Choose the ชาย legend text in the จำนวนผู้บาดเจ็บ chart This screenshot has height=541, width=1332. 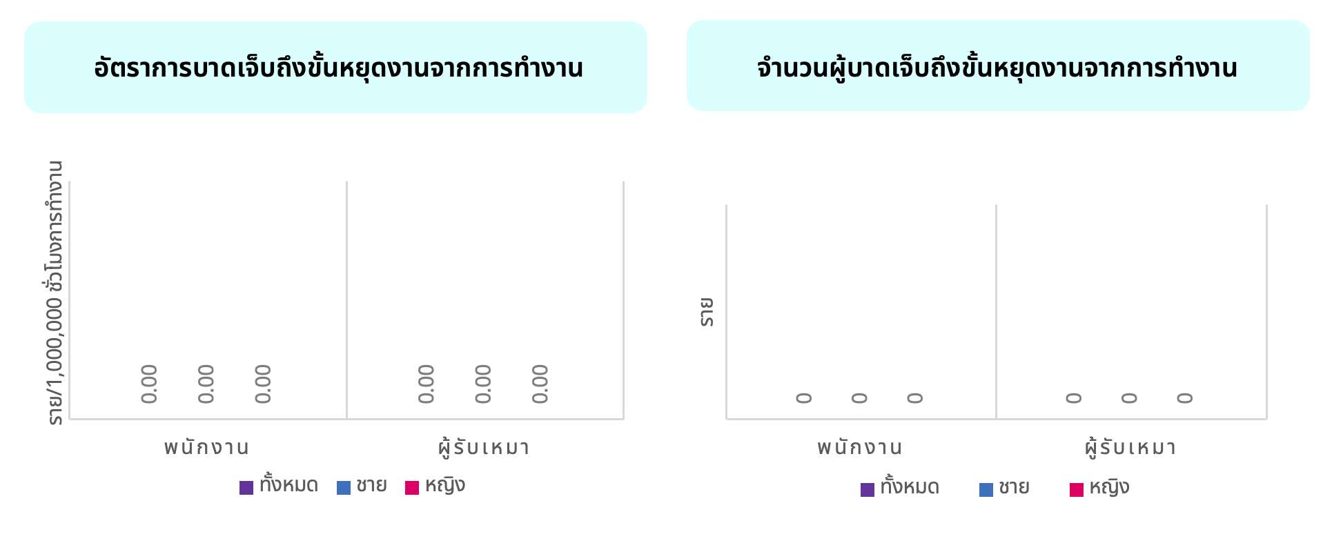1014,488
